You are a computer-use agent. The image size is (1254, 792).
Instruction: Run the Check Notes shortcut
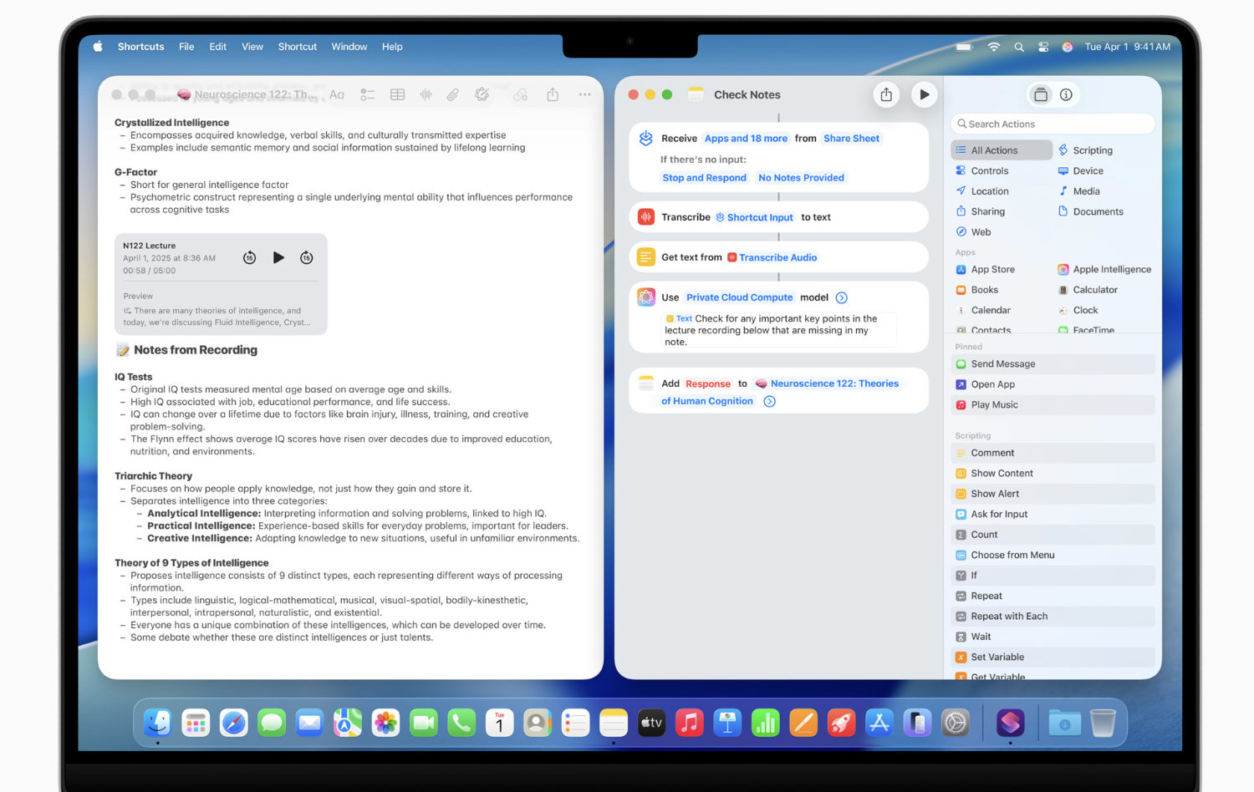924,94
